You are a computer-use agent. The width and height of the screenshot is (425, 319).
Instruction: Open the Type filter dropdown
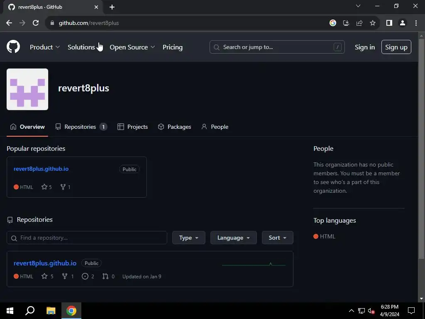click(x=189, y=238)
